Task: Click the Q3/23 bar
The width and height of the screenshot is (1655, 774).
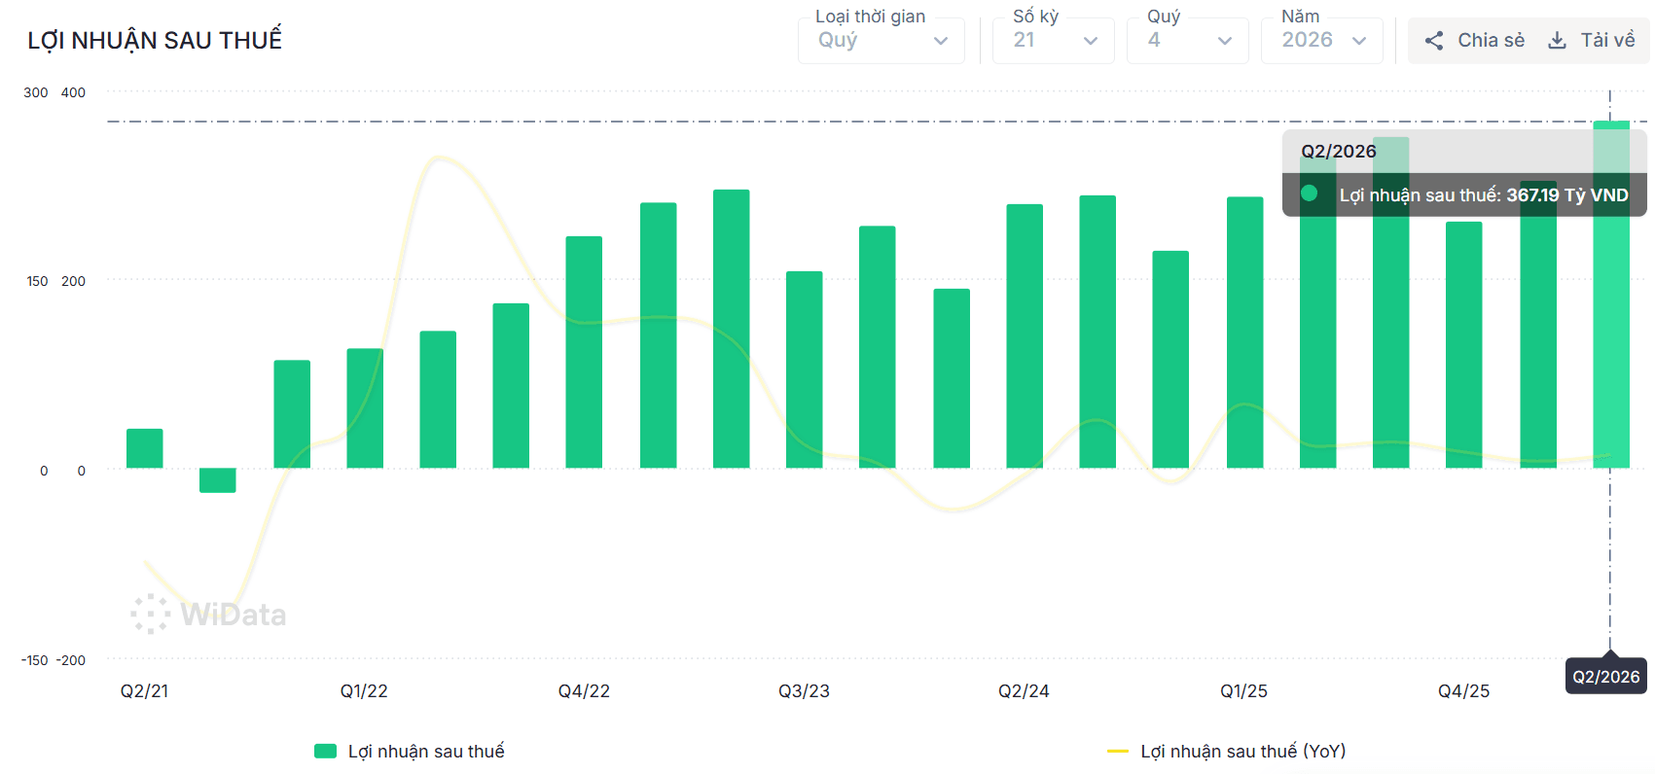Action: tap(805, 369)
